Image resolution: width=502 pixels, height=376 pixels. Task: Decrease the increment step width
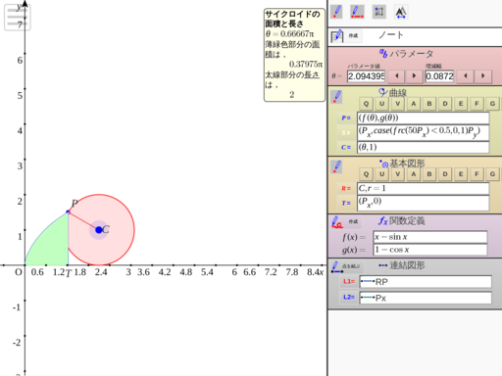(466, 76)
